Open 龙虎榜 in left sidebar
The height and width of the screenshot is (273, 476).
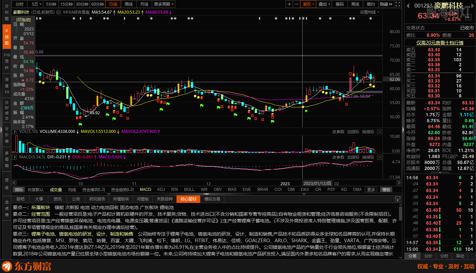(6, 208)
